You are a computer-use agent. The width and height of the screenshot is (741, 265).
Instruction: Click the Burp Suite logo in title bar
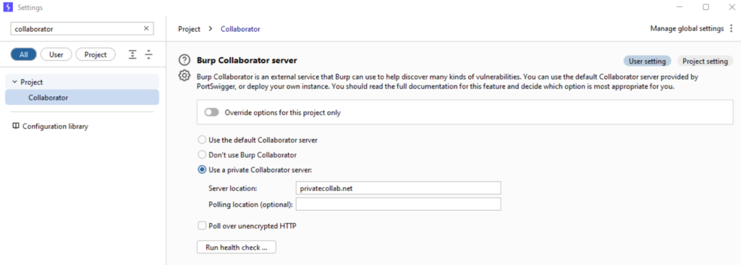(x=8, y=7)
